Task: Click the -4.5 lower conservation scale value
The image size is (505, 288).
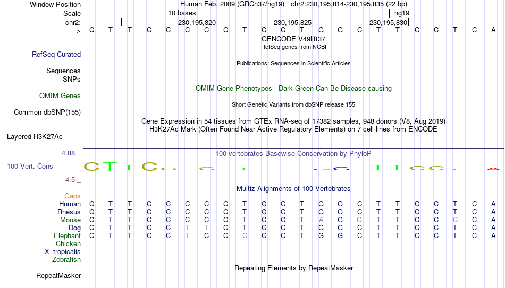Action: [x=69, y=180]
